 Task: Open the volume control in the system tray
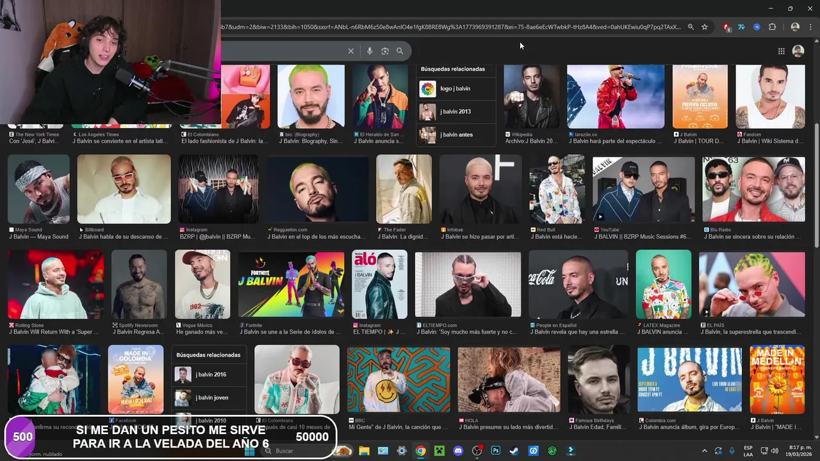tap(774, 451)
